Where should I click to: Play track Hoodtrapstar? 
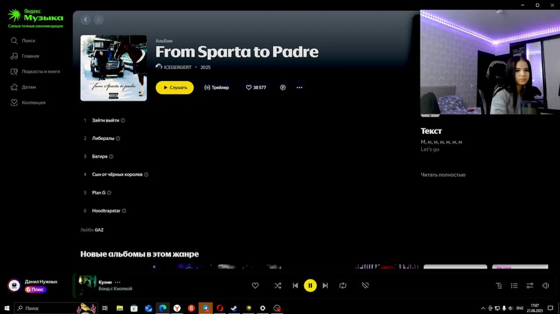tap(106, 211)
